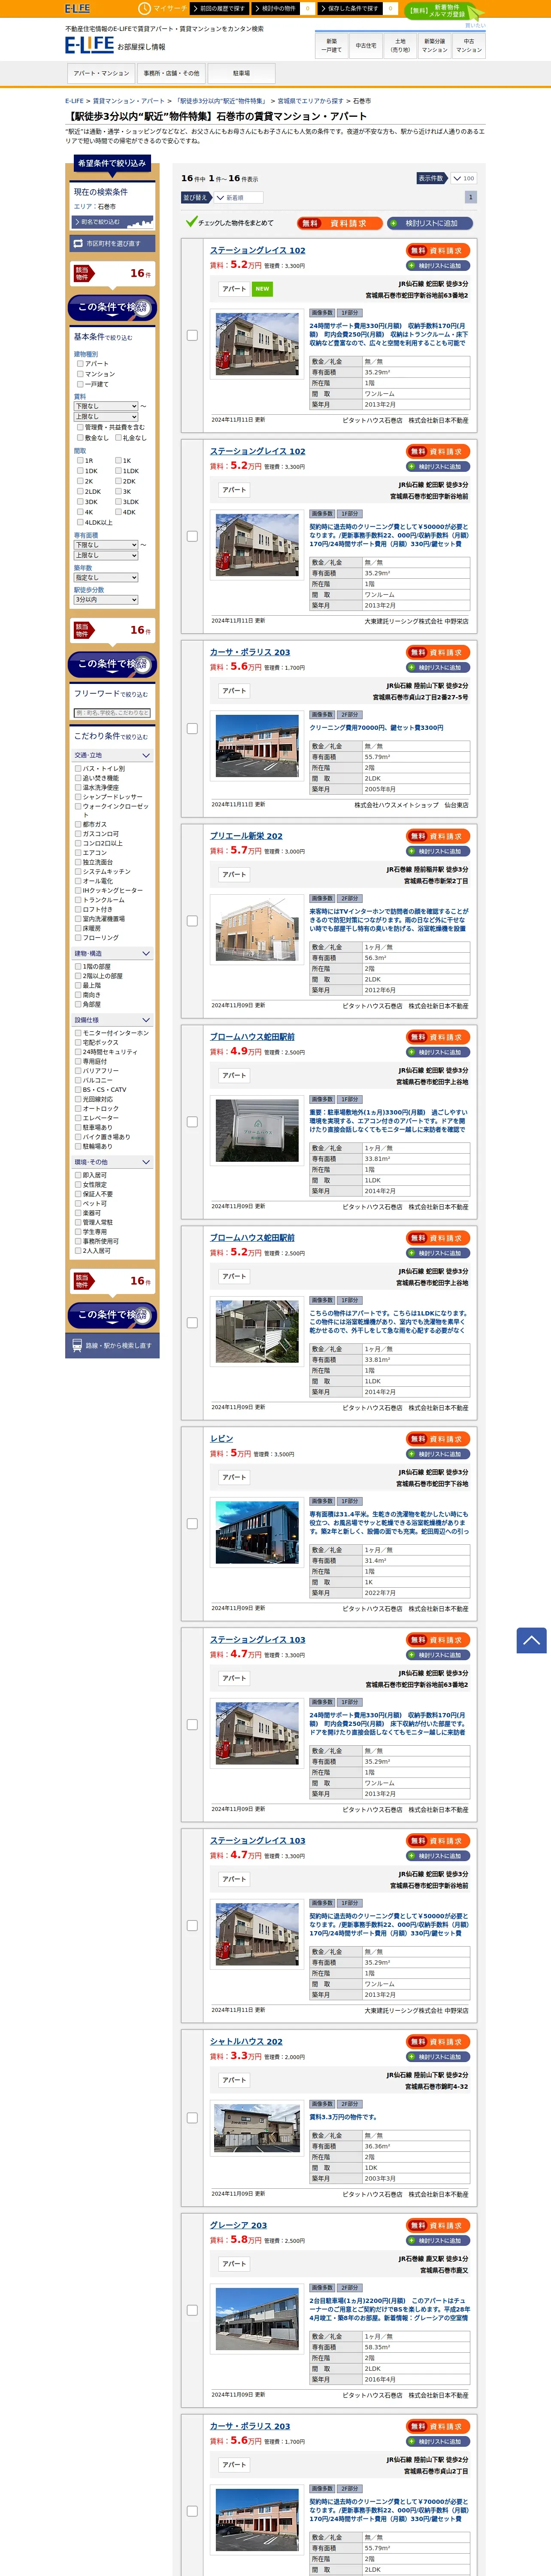Switch to 駐車場 tab
Screen dimensions: 551x2576
click(x=241, y=73)
